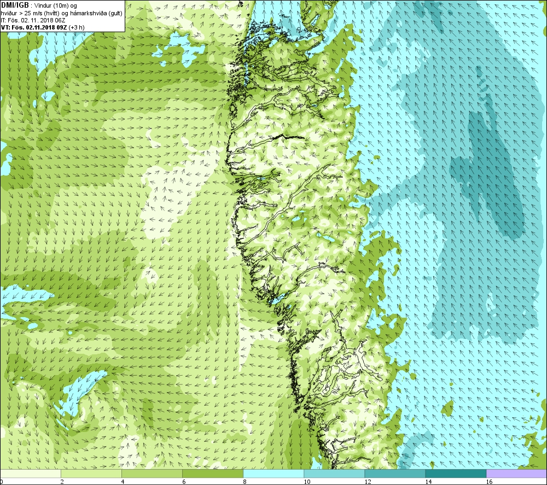Click the 8–10 m/s pale cyan legend swatch
Screen dimensions: 547x485
[273, 474]
